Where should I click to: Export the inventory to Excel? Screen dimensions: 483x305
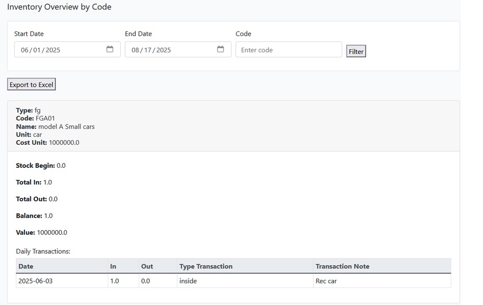coord(31,84)
